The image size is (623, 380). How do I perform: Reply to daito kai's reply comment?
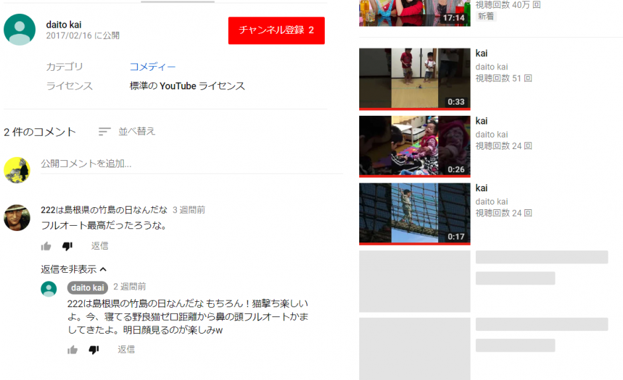[127, 350]
